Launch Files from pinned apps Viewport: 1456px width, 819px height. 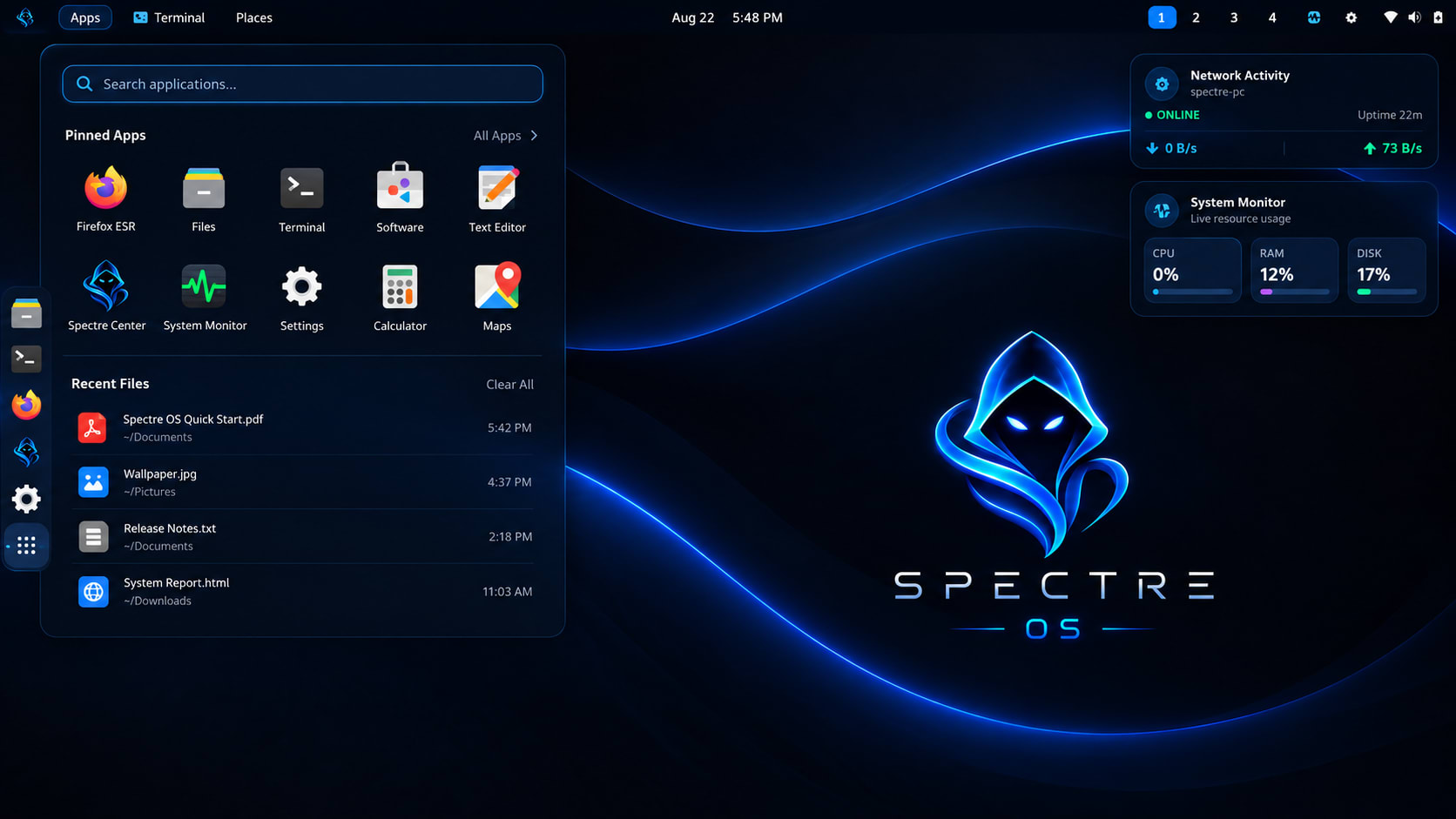tap(203, 198)
